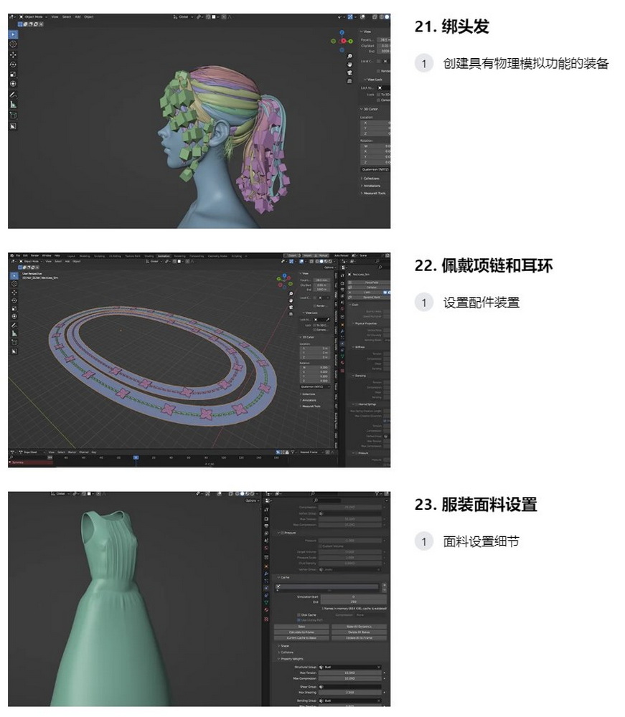Screen dimensions: 625x717
Task: Open the Object Data green triangle tab in dress screenshot
Action: [266, 602]
